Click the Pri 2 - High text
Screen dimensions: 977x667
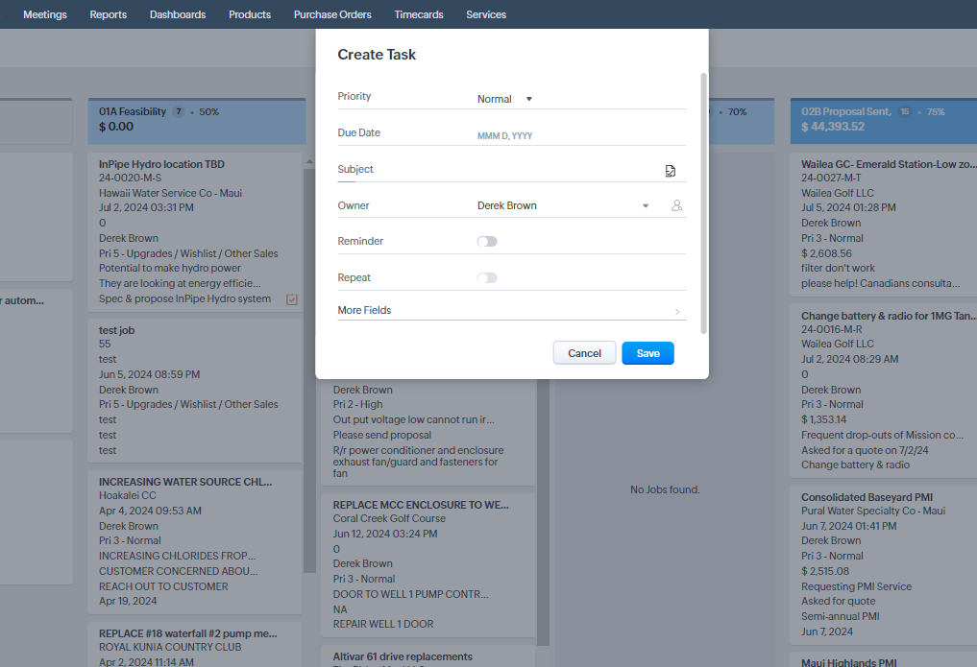[357, 404]
